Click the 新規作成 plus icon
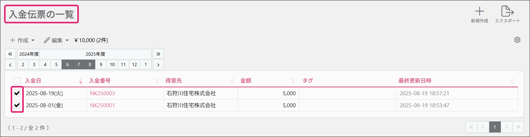The image size is (530, 137). click(x=479, y=12)
